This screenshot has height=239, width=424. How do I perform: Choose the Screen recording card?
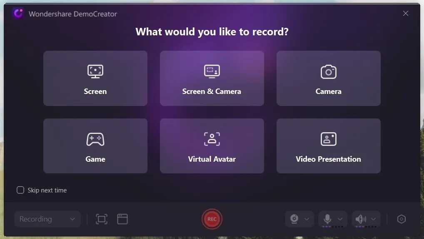point(95,78)
